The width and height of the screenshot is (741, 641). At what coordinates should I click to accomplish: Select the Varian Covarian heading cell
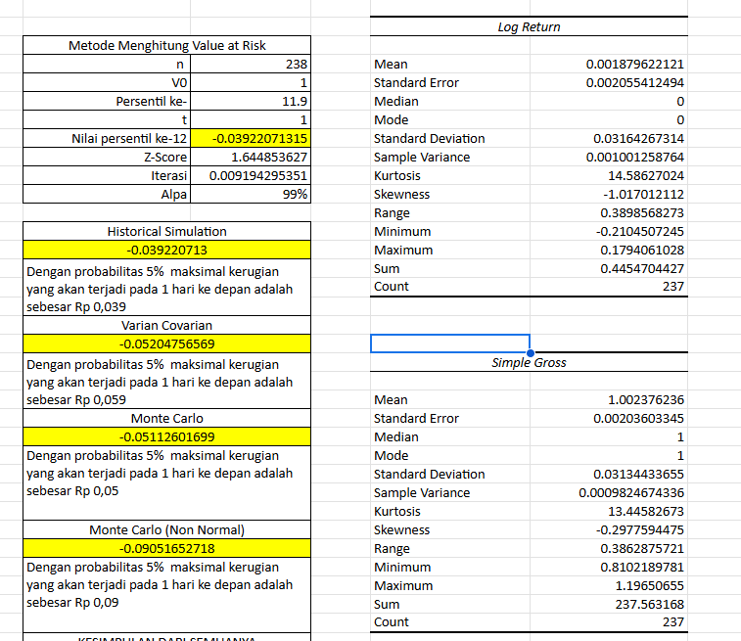(x=166, y=325)
